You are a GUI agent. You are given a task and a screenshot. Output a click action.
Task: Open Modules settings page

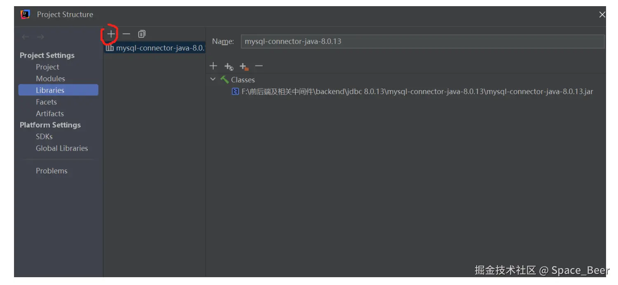50,79
